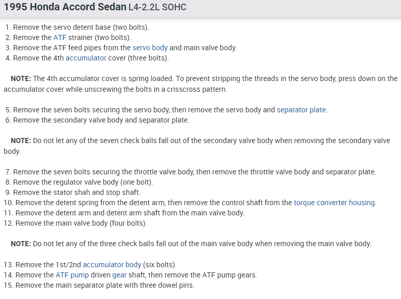Click the accumulator link in step 4
The image size is (401, 299).
click(86, 58)
